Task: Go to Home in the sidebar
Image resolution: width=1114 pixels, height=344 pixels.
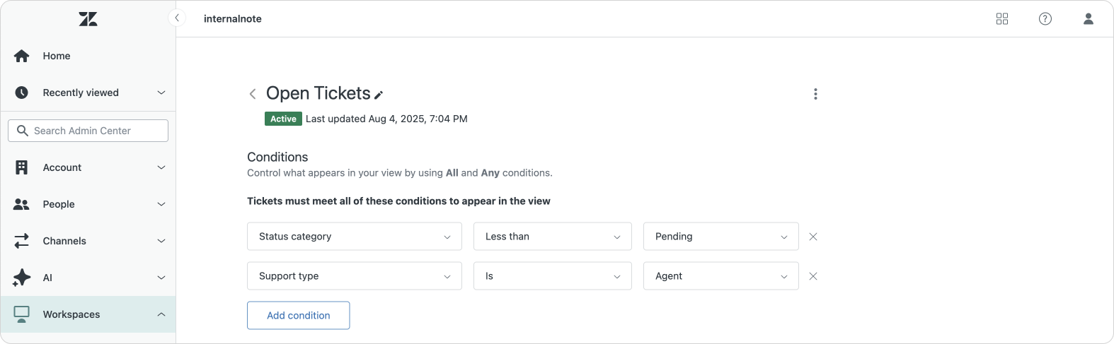Action: [56, 56]
